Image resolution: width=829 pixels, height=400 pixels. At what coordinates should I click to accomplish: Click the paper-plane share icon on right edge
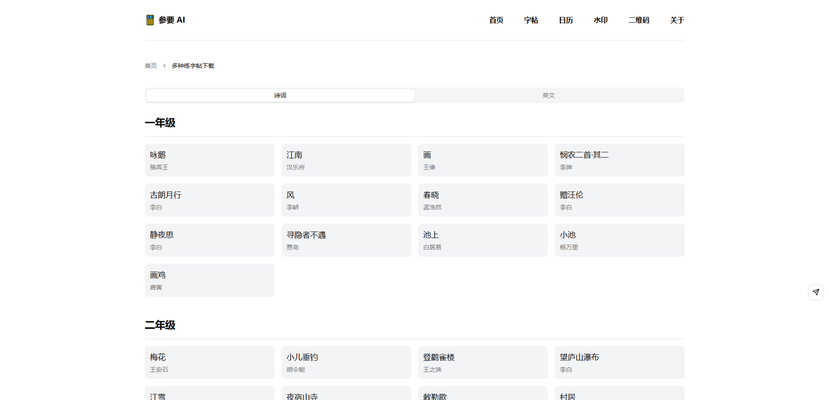pos(816,292)
